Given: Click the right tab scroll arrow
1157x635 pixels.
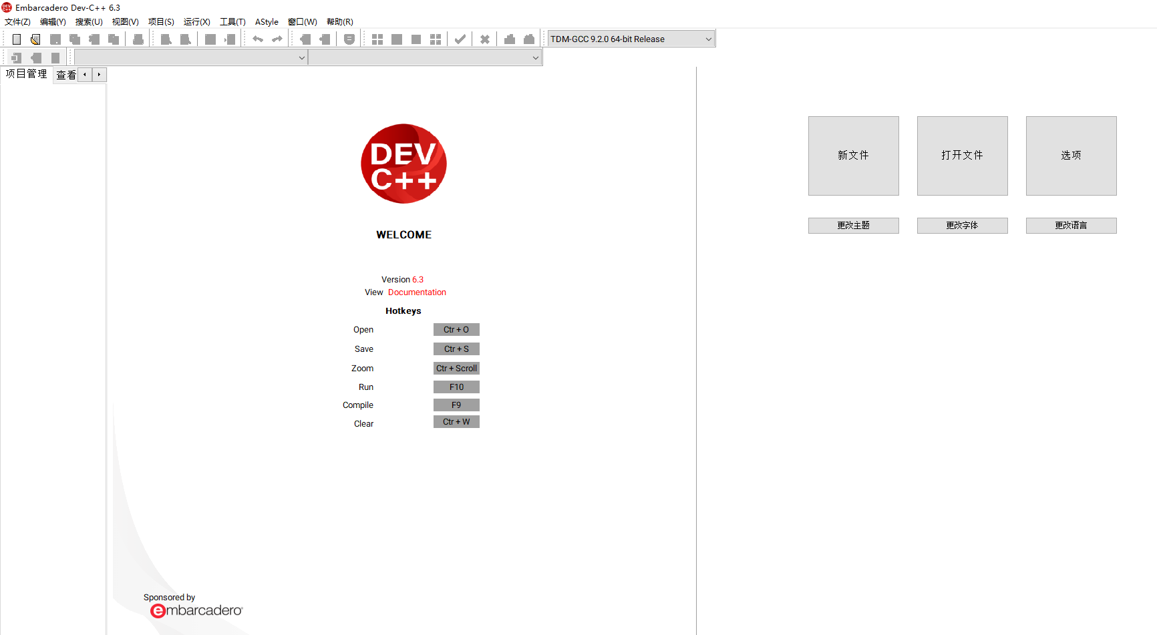Looking at the screenshot, I should pos(99,75).
